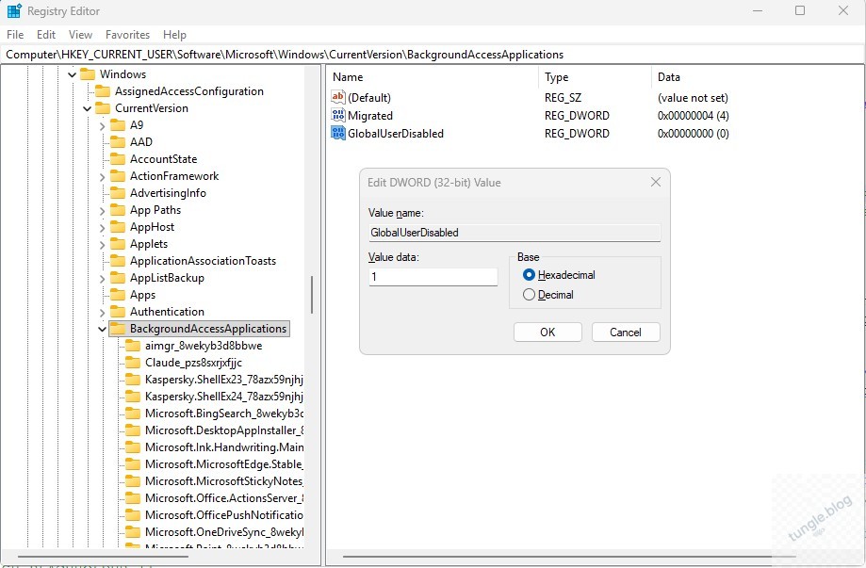Click the 0x00000004 (4) data cell
Viewport: 866px width, 568px height.
click(x=694, y=115)
